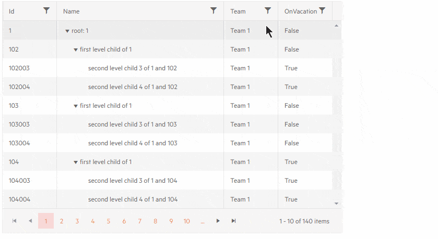Go to the next page arrow
Image resolution: width=438 pixels, height=239 pixels.
(x=218, y=221)
